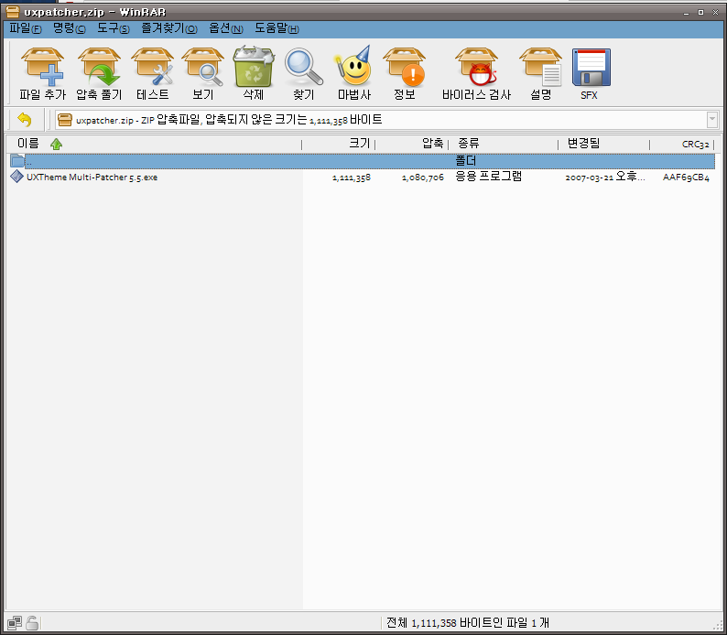Maximize the WinRAR window
Image resolution: width=727 pixels, height=635 pixels.
(701, 13)
